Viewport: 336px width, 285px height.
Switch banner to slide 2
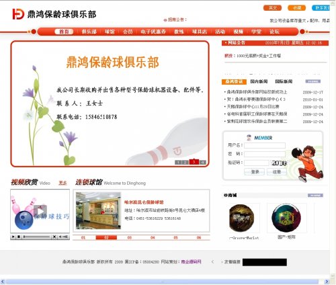coord(185,162)
